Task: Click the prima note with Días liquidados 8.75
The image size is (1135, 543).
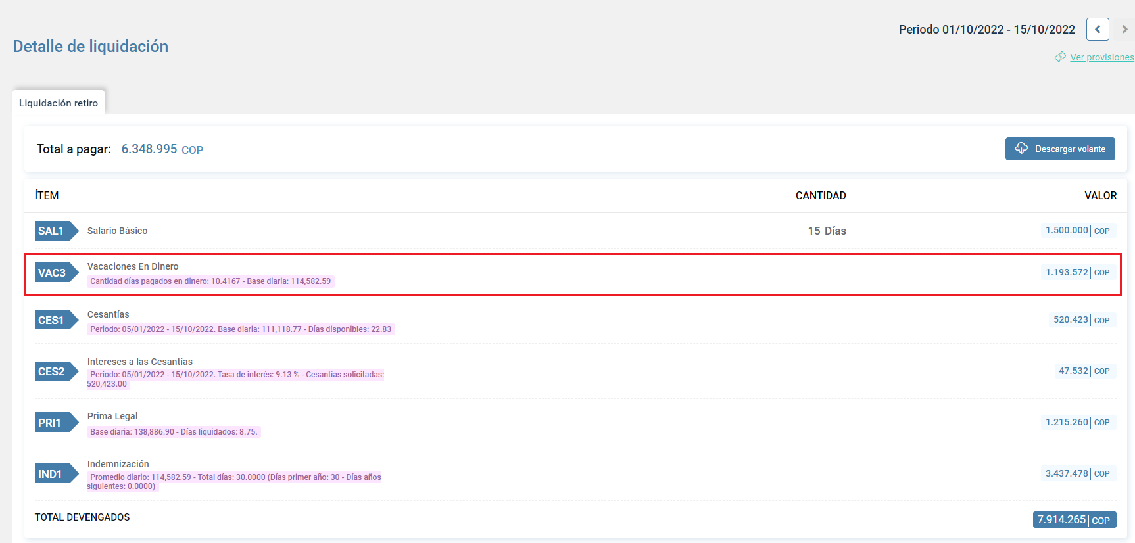Action: (x=174, y=432)
